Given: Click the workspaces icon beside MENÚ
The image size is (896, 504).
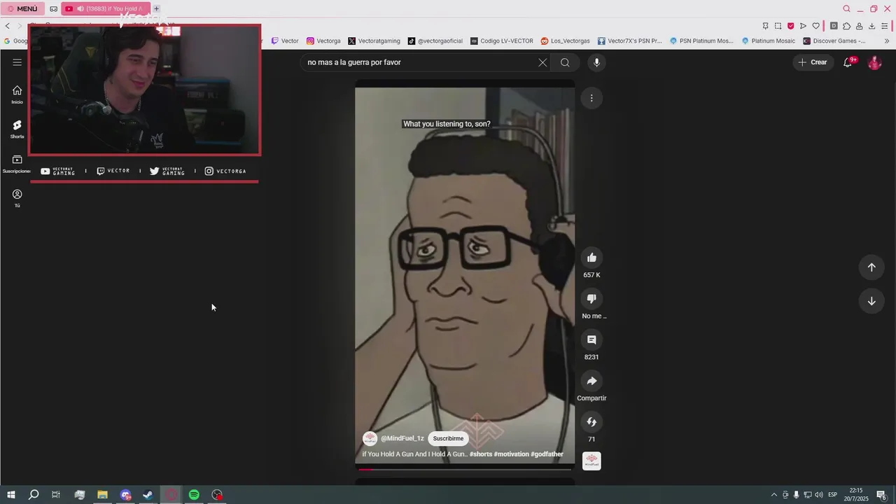Looking at the screenshot, I should point(53,8).
